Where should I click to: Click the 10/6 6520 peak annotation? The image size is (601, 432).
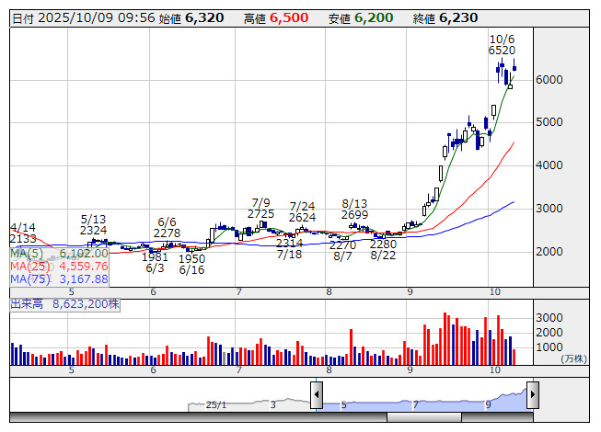coord(502,44)
